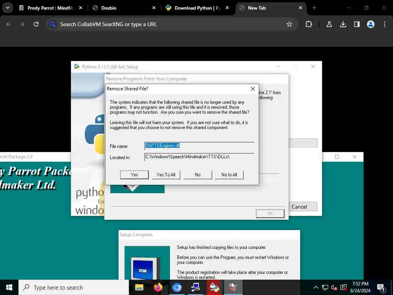The height and width of the screenshot is (295, 393).
Task: Choose Yes To All button
Action: tap(166, 175)
